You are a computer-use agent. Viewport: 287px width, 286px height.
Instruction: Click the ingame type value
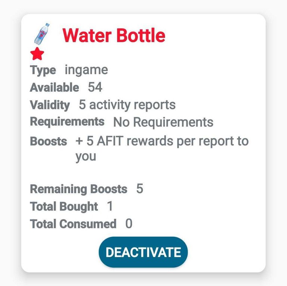pyautogui.click(x=86, y=70)
